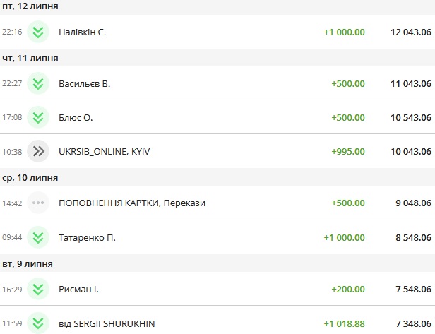Click the green arrow icon beside Татаренко П.
The width and height of the screenshot is (435, 334).
38,238
